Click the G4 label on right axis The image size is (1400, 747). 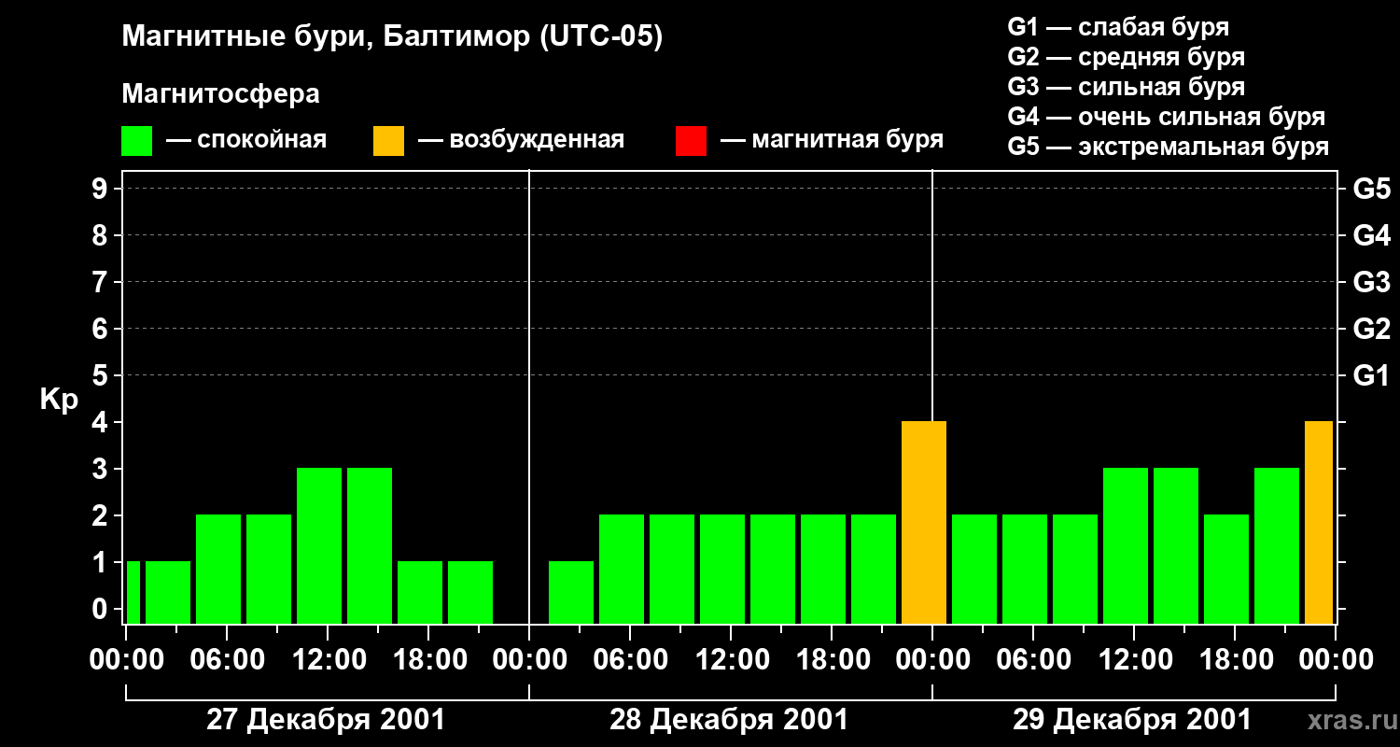[1371, 235]
